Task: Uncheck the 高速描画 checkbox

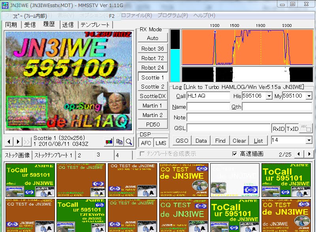Action: click(235, 154)
